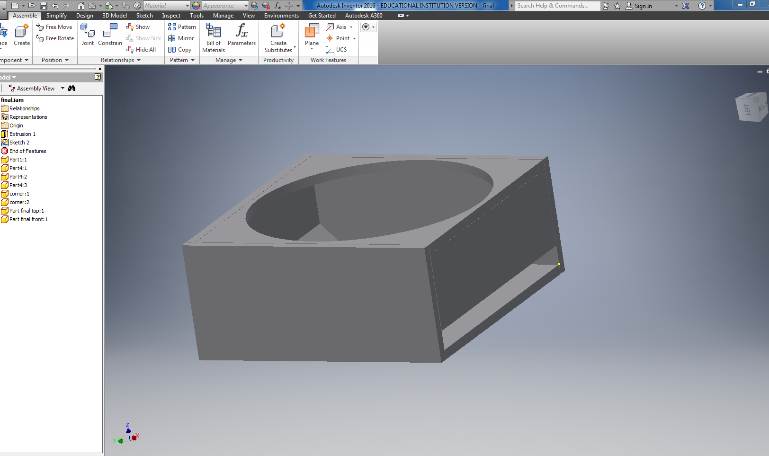Open the Tools tab
Screen dimensions: 769x456
(x=197, y=16)
